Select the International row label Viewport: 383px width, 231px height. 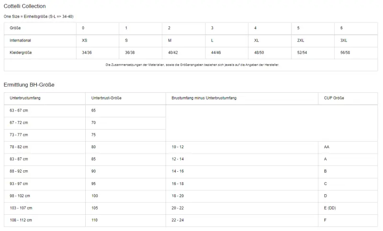[x=21, y=41]
